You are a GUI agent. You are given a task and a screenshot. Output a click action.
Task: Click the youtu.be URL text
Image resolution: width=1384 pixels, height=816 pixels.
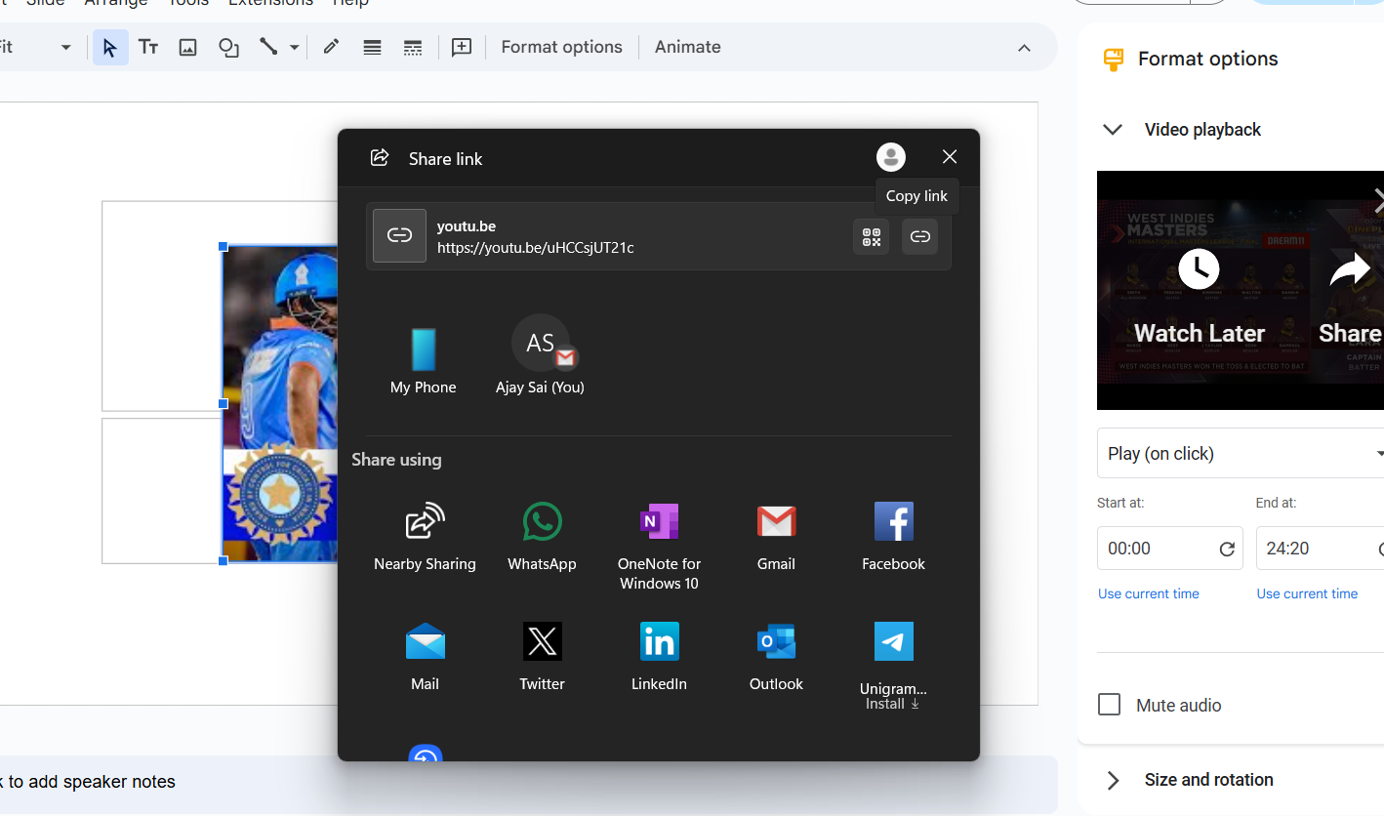536,248
